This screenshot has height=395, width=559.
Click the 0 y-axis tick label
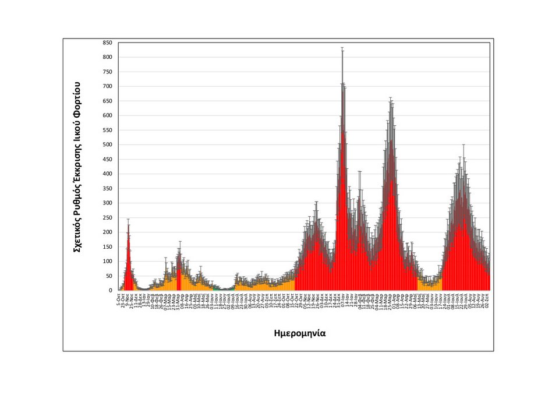click(x=109, y=290)
